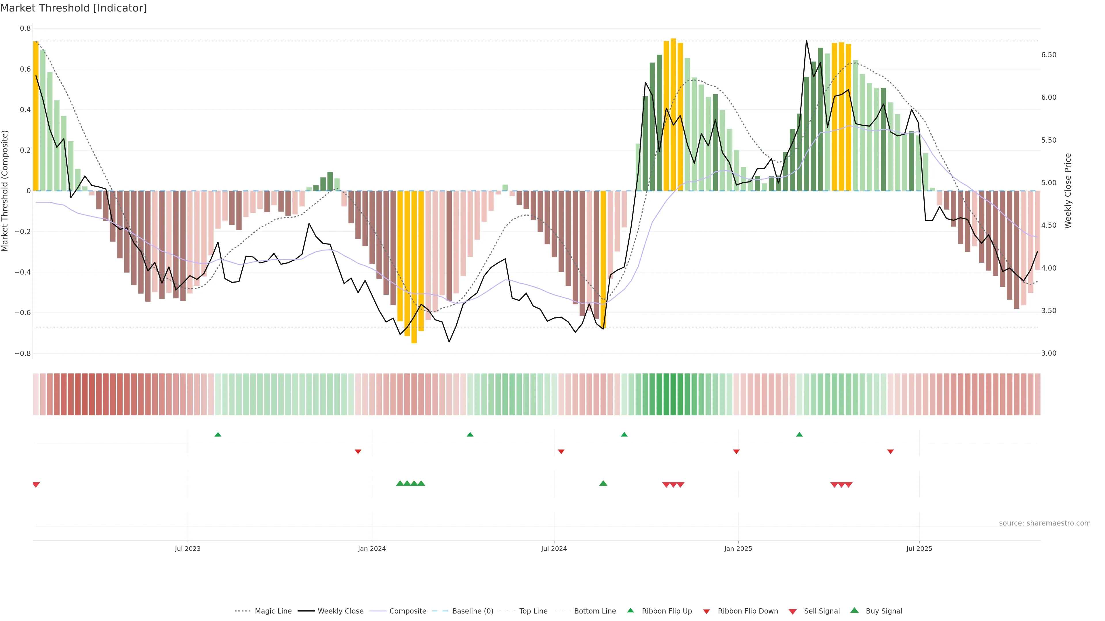This screenshot has width=1105, height=621.
Task: Toggle the Baseline (0) legend entry
Action: pyautogui.click(x=473, y=611)
